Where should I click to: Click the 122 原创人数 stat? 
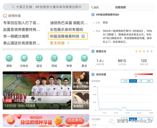point(144,62)
